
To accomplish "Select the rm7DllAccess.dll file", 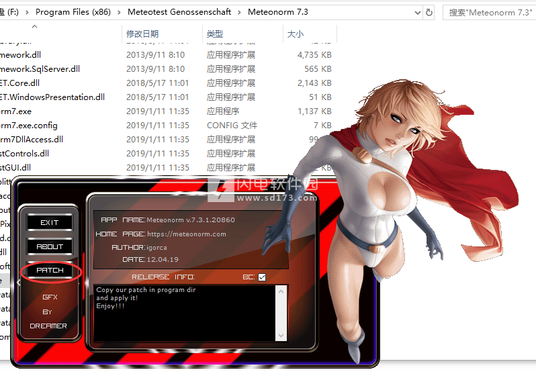I will [32, 140].
